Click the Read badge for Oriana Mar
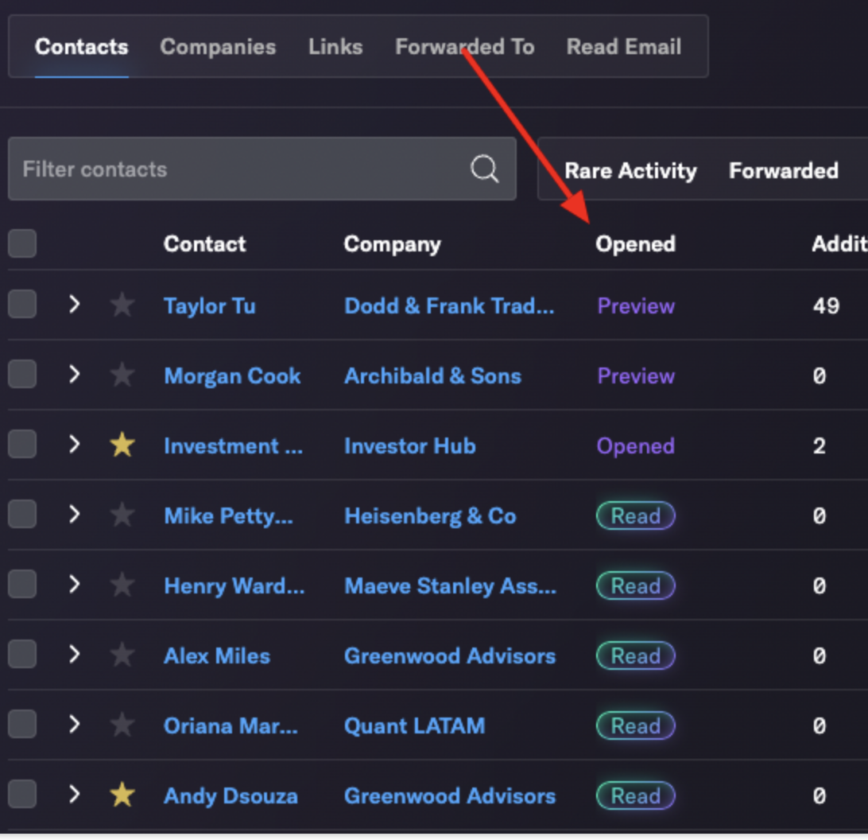 (x=636, y=726)
